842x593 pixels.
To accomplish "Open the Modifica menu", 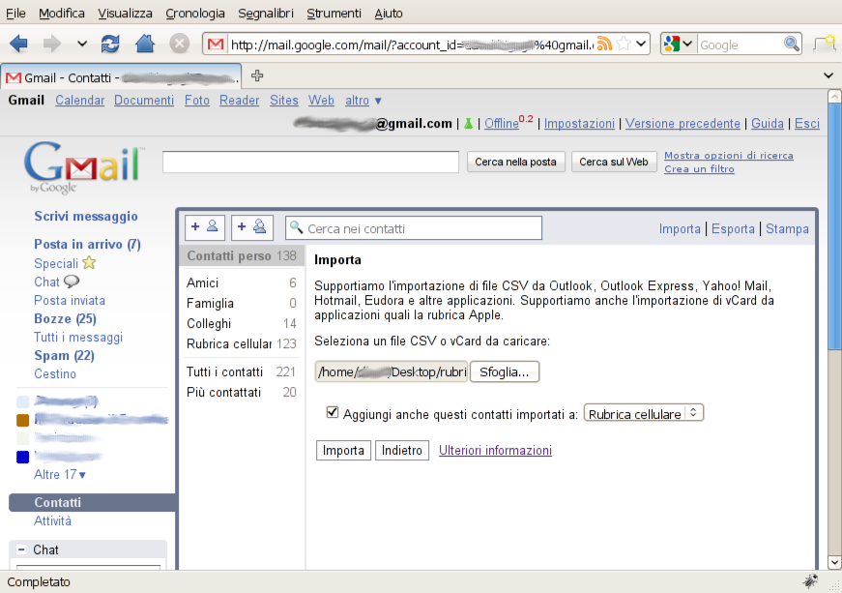I will point(62,14).
